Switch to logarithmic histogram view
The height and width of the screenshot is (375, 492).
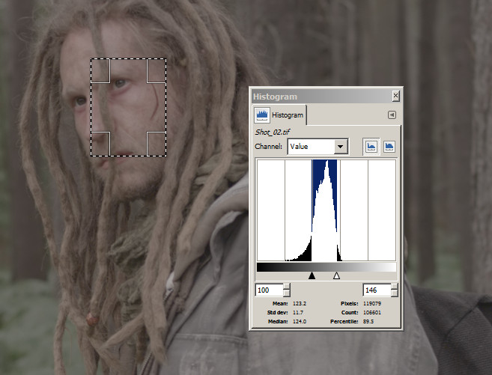click(389, 147)
